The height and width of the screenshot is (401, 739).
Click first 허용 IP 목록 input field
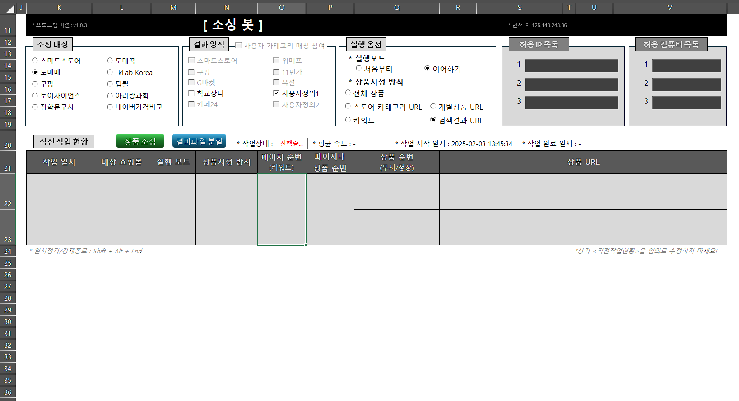[571, 66]
